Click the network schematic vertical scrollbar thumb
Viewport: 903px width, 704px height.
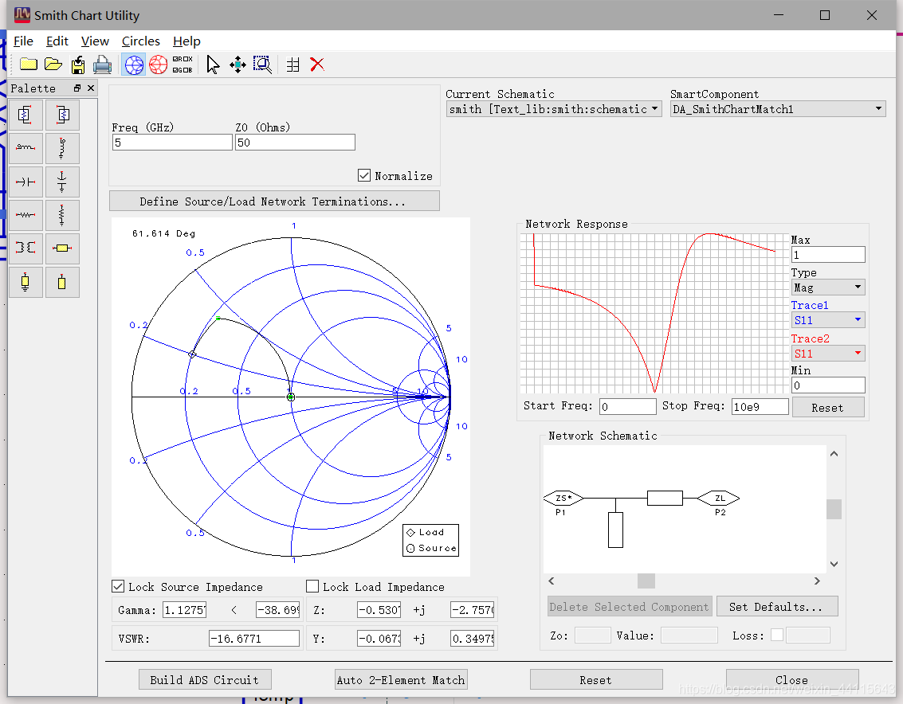(834, 509)
